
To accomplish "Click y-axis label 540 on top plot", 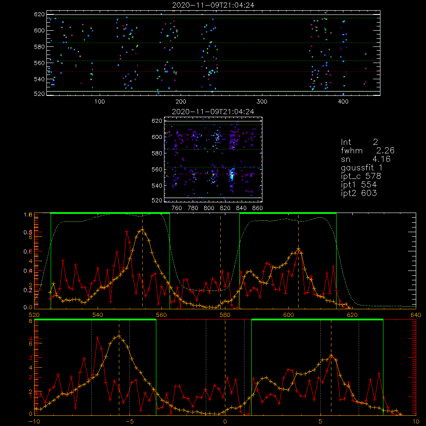I will (39, 79).
